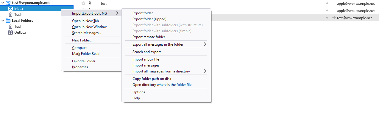Open the Outbox folder icon
The width and height of the screenshot is (379, 119).
point(10,33)
